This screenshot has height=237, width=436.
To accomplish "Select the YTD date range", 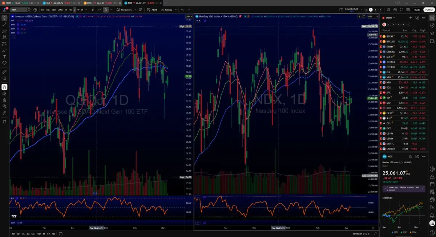I will click(39, 234).
